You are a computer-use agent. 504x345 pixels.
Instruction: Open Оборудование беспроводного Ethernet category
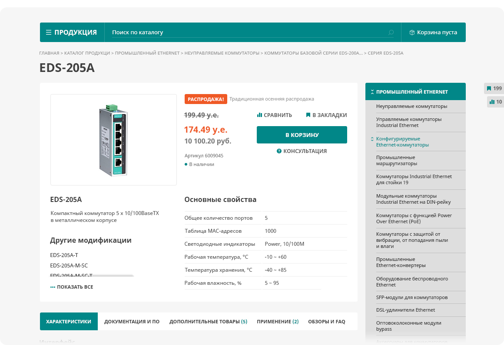coord(412,282)
